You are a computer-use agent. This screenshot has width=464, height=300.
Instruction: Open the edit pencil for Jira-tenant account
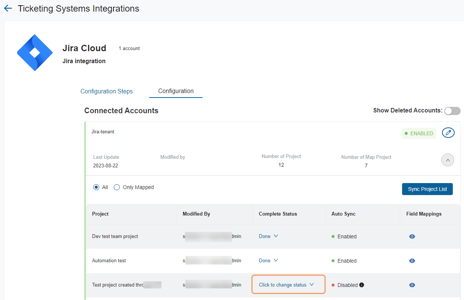[448, 133]
